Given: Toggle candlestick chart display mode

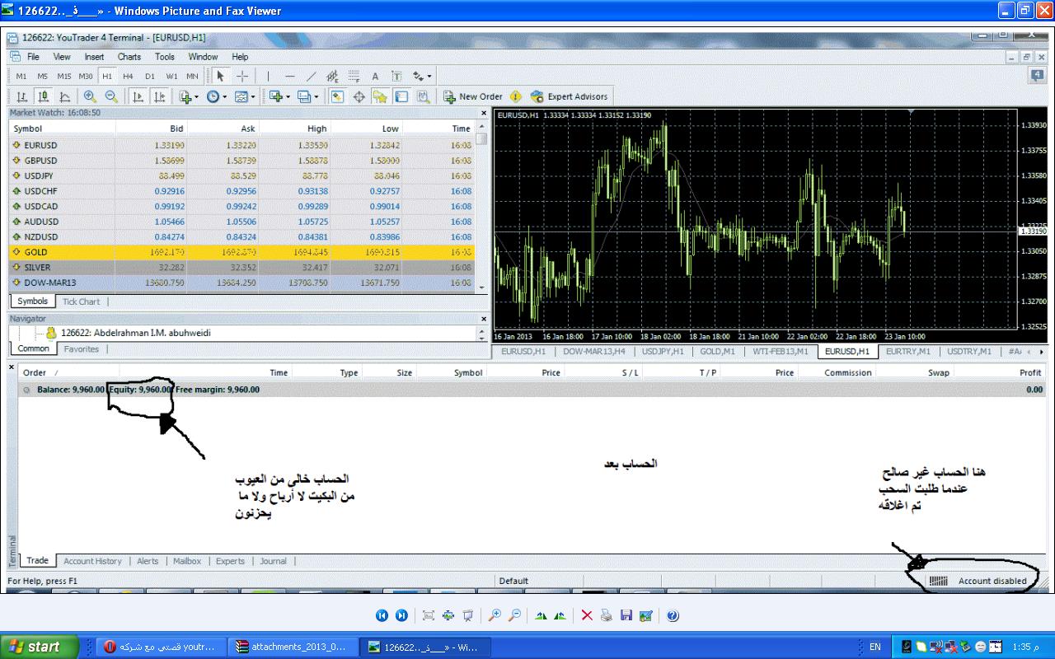Looking at the screenshot, I should tap(43, 96).
